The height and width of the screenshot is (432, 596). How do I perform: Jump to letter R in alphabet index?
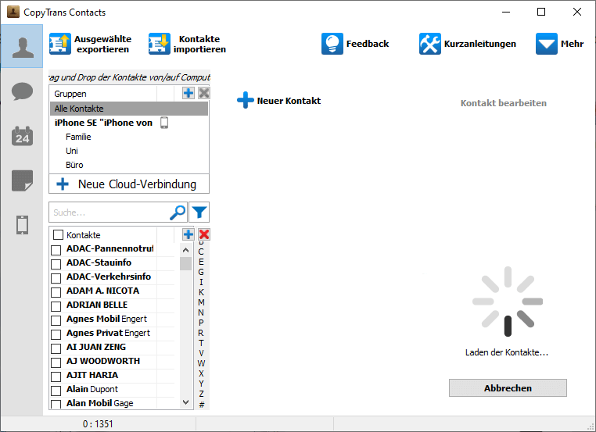pyautogui.click(x=201, y=333)
